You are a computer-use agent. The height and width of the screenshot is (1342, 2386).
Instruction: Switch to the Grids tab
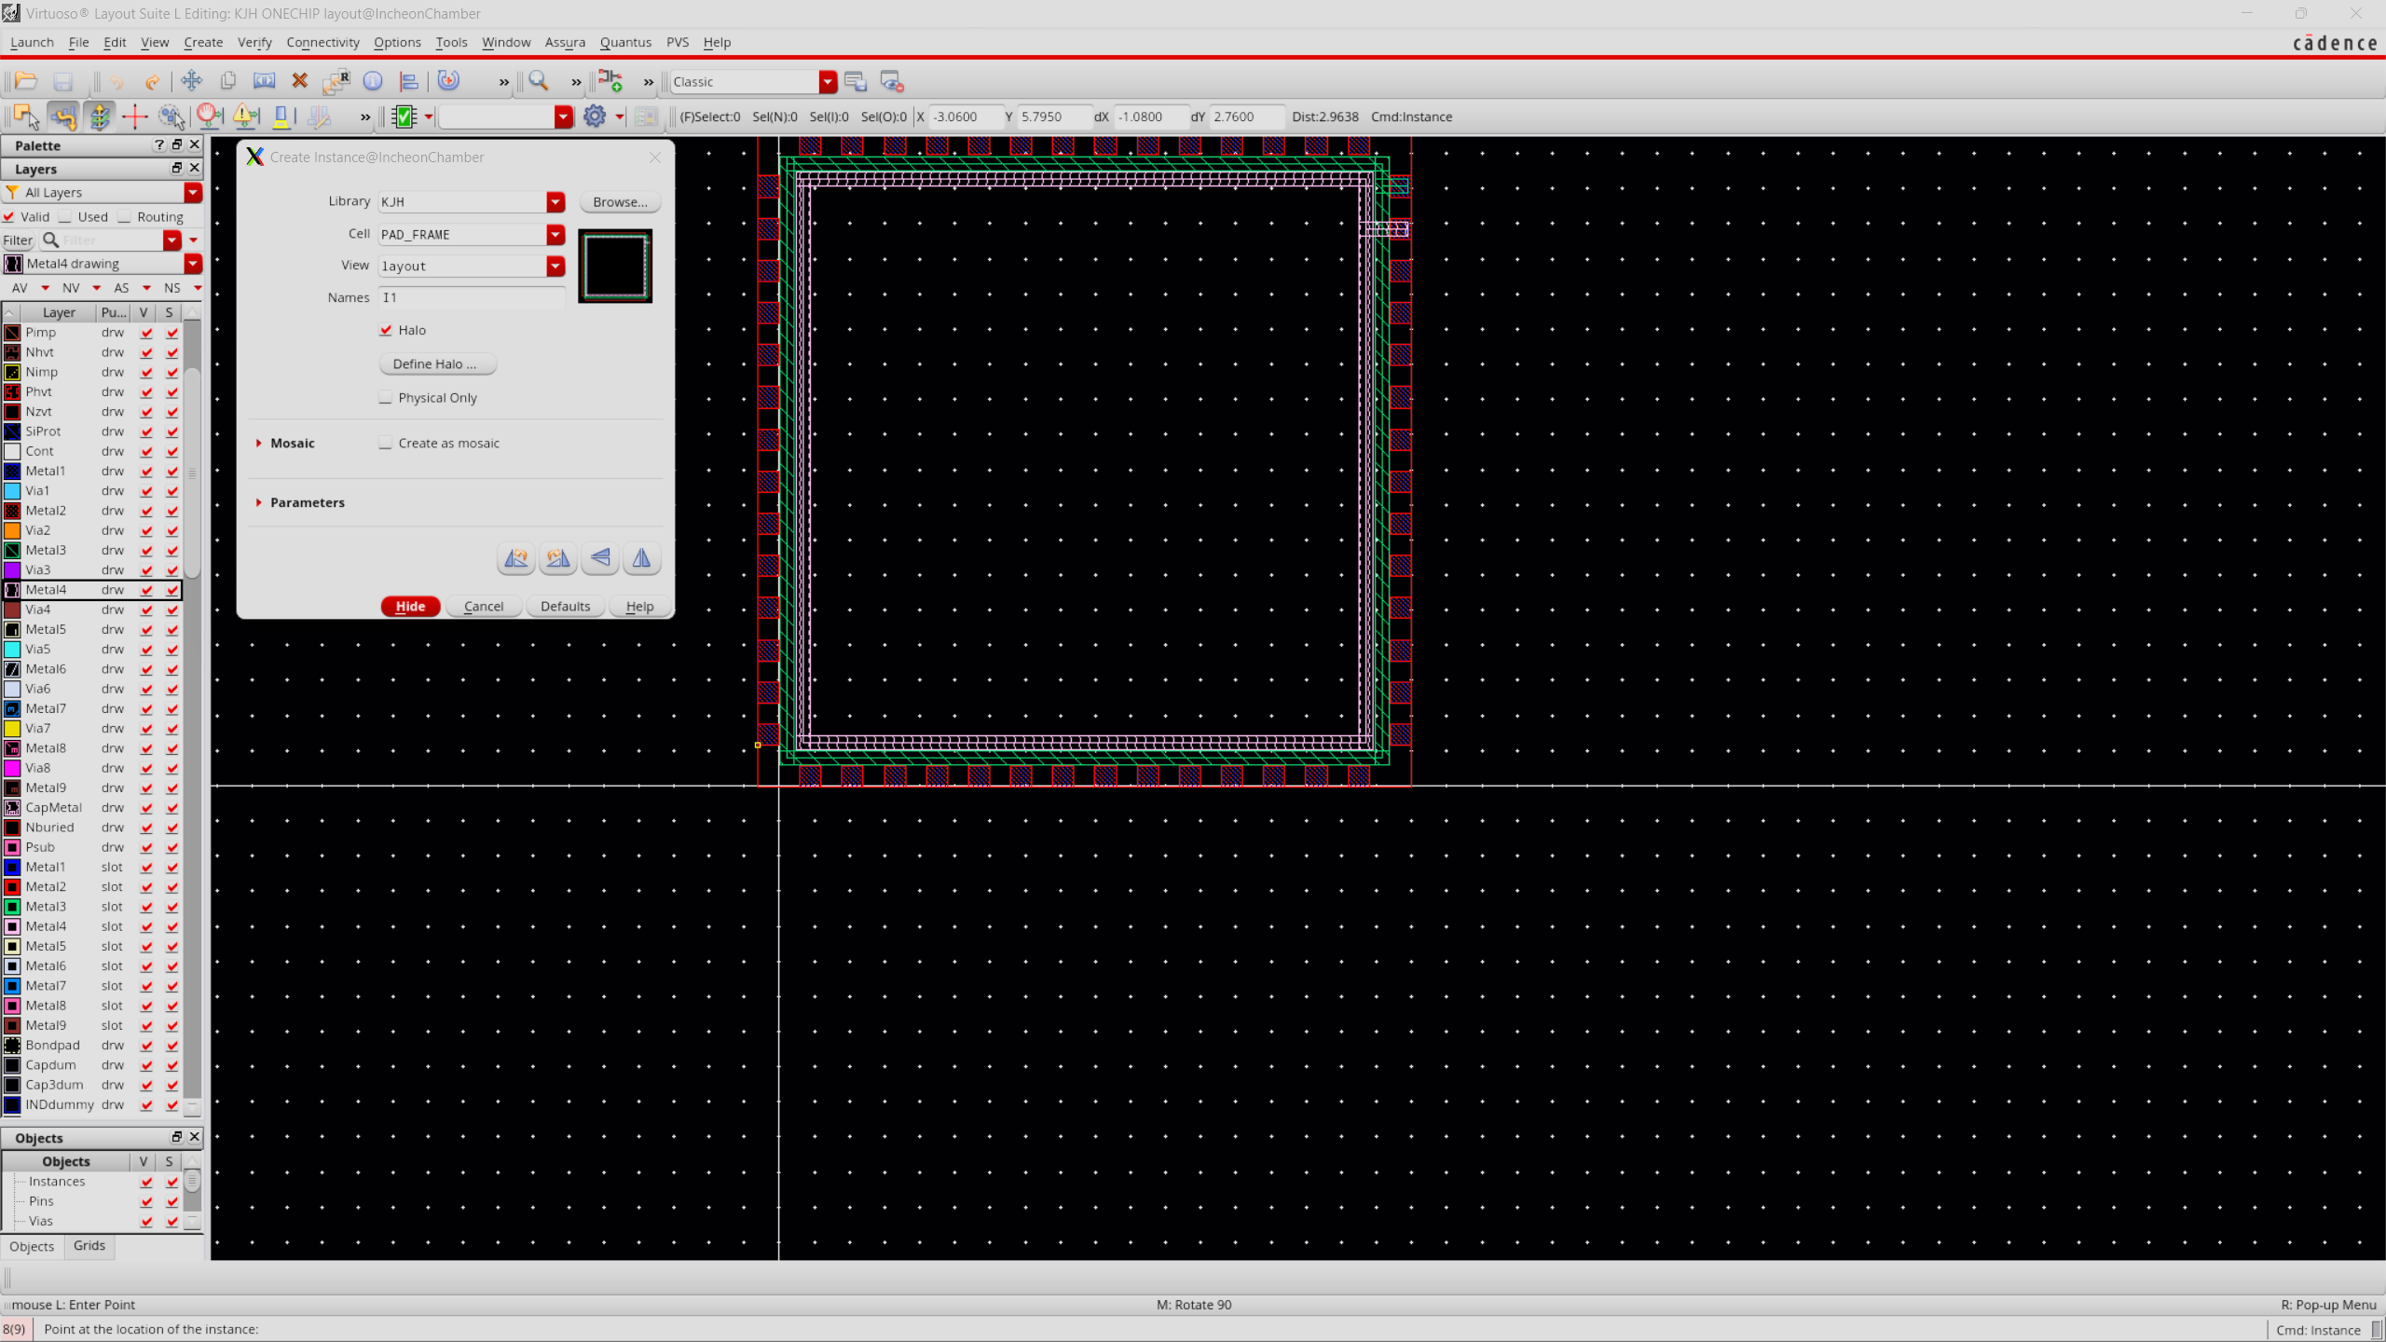(x=89, y=1246)
